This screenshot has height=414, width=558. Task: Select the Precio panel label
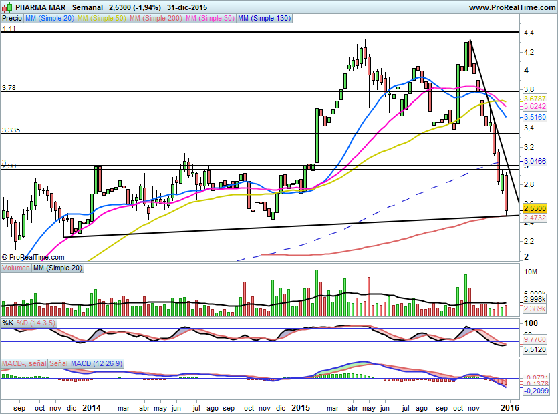(x=11, y=19)
